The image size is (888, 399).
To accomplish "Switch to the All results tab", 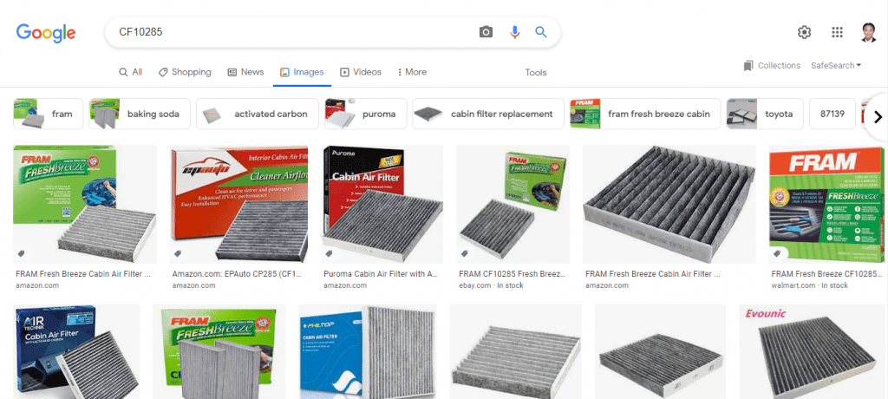I will (130, 72).
